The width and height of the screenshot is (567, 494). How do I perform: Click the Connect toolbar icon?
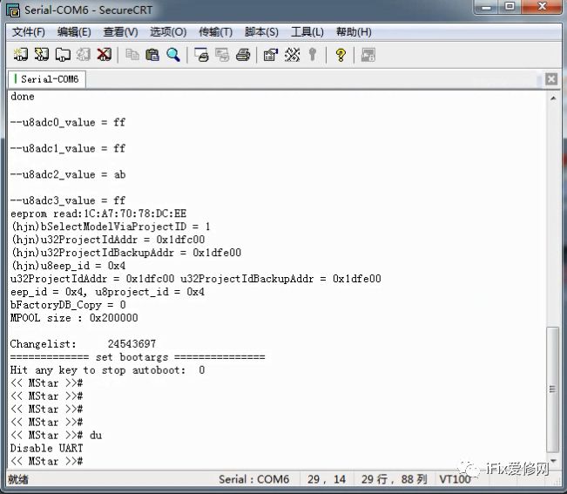21,55
